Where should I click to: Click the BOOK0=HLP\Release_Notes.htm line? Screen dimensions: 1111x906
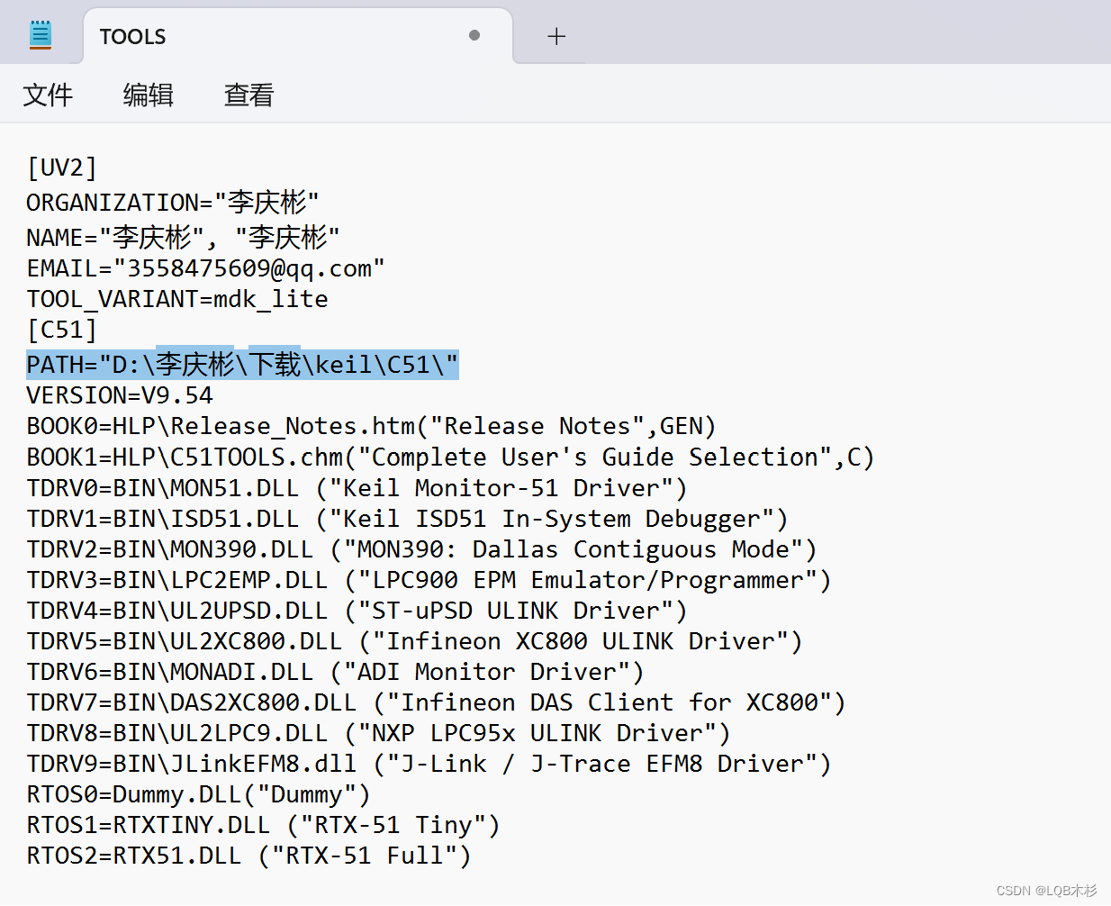click(372, 426)
